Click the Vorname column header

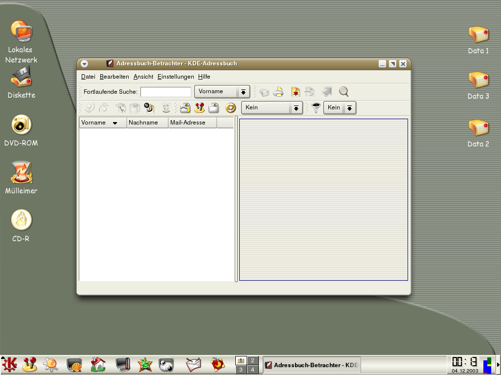pyautogui.click(x=103, y=123)
